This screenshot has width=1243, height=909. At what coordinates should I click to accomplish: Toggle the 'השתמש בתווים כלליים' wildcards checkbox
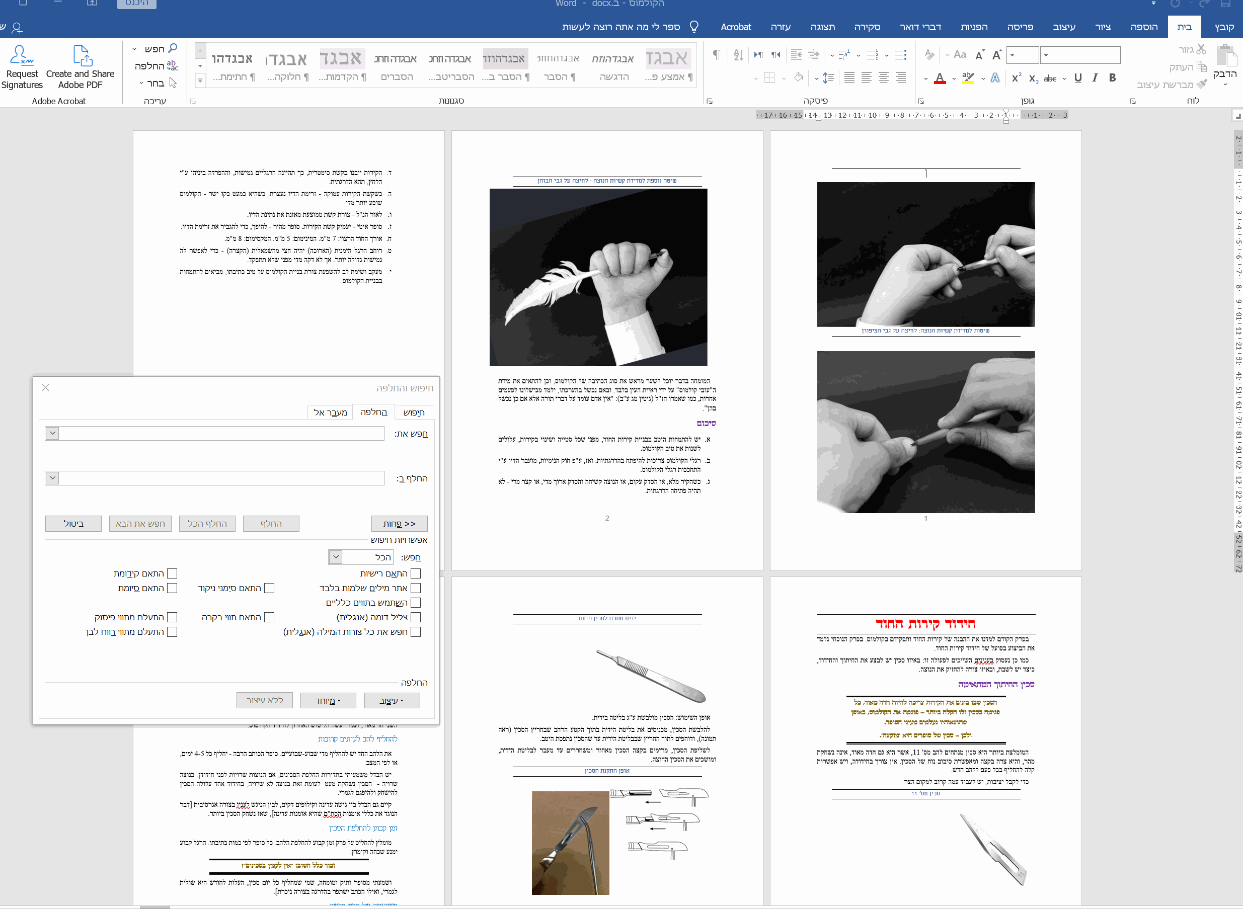[x=416, y=603]
